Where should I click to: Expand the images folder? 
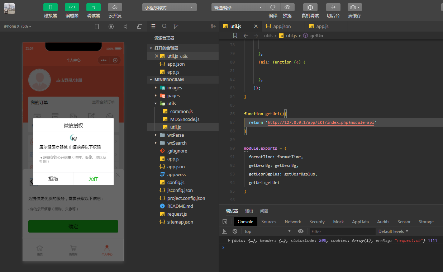pos(183,88)
